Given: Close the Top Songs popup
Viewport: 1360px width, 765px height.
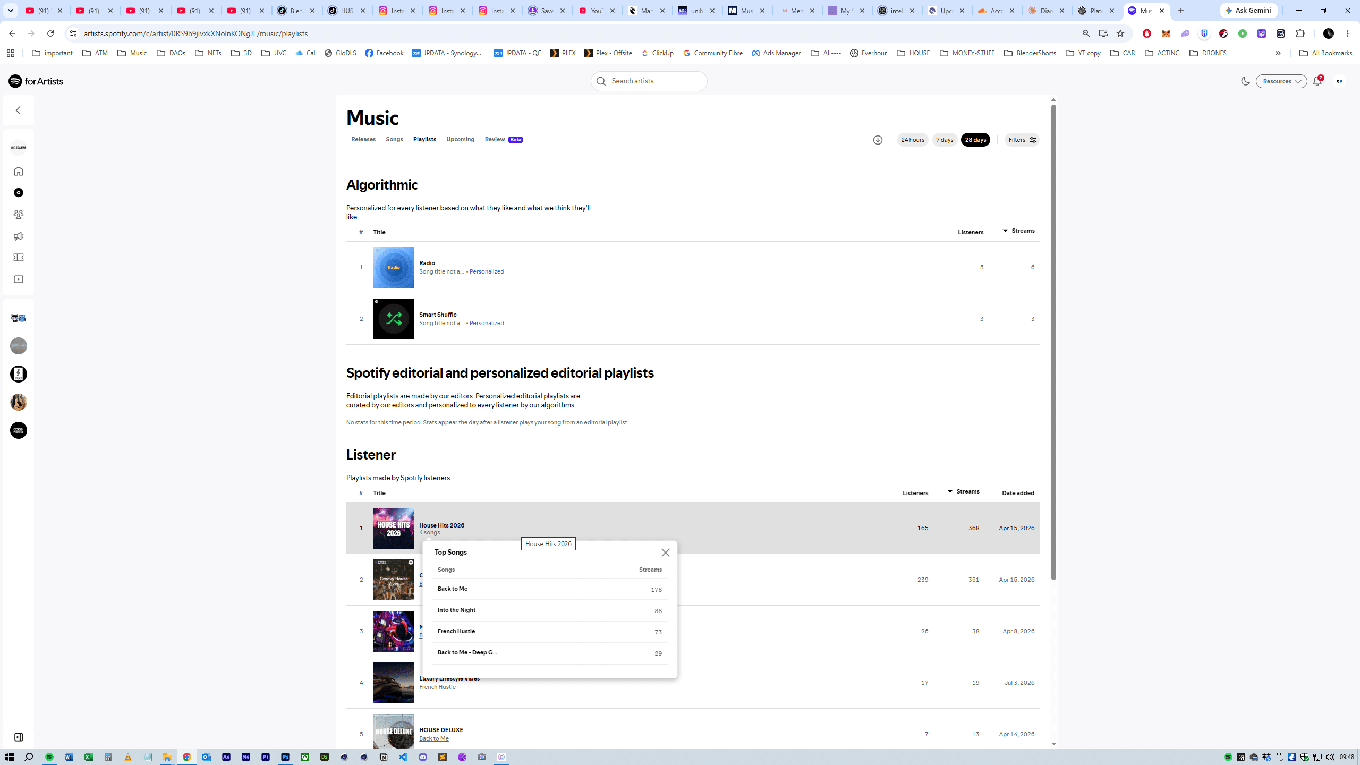Looking at the screenshot, I should (x=666, y=552).
